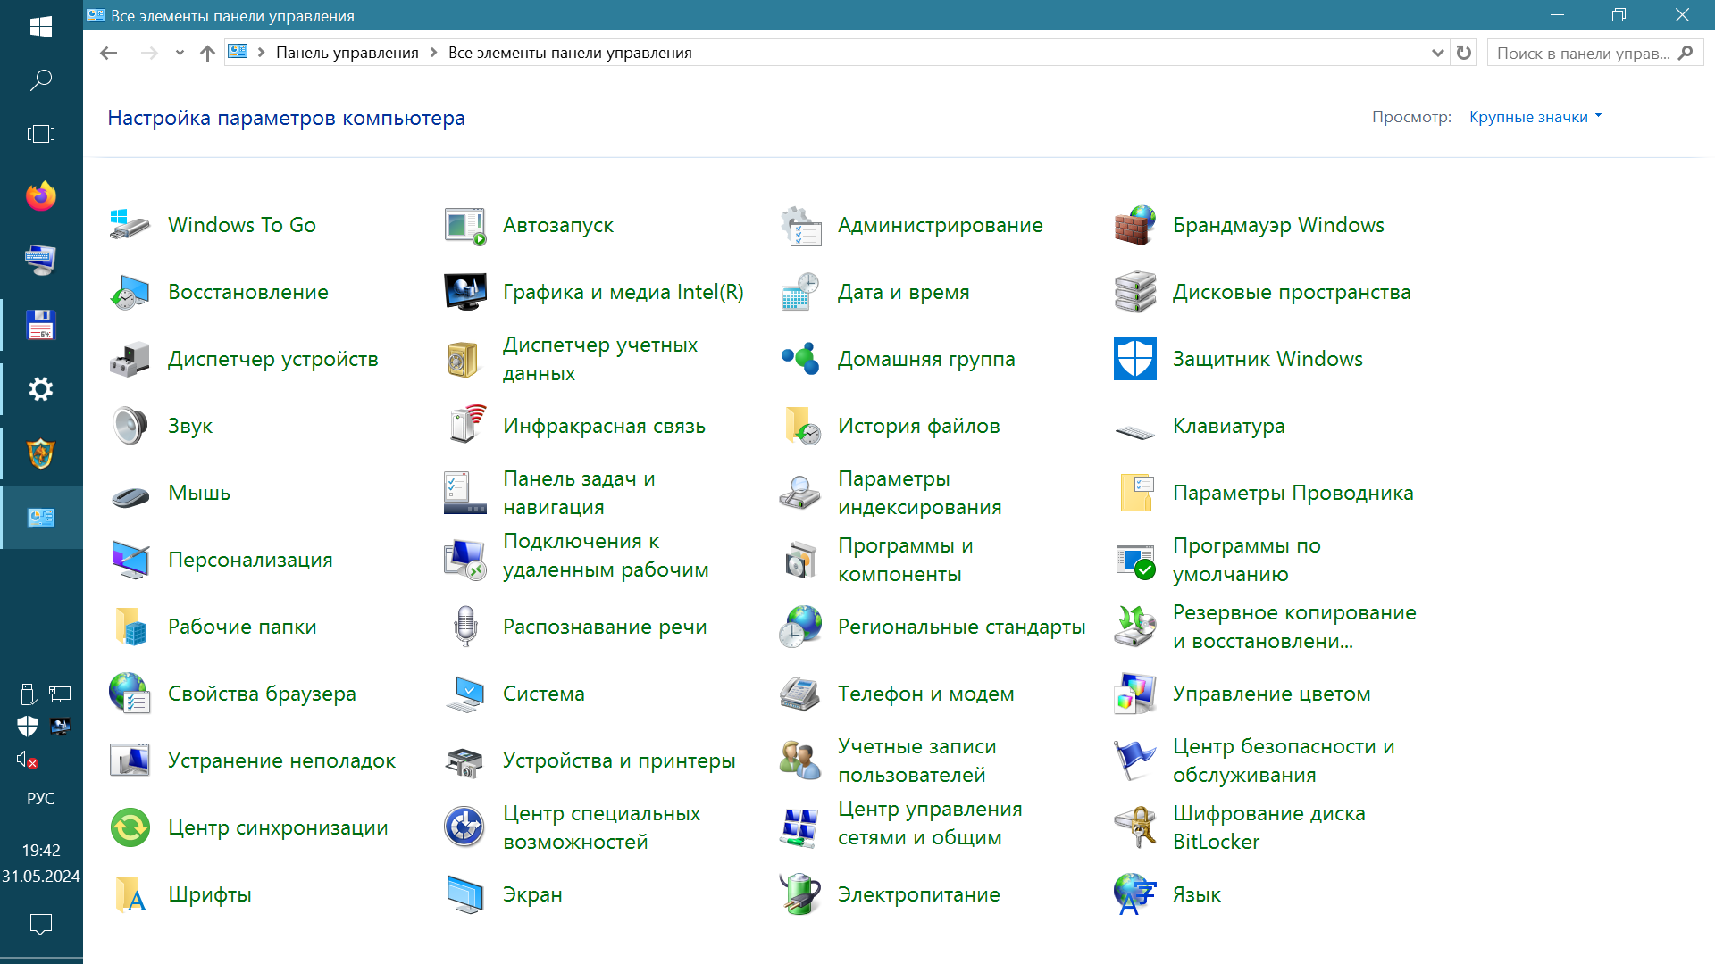Open the Windows Firewall icon
This screenshot has height=964, width=1715.
pos(1134,225)
